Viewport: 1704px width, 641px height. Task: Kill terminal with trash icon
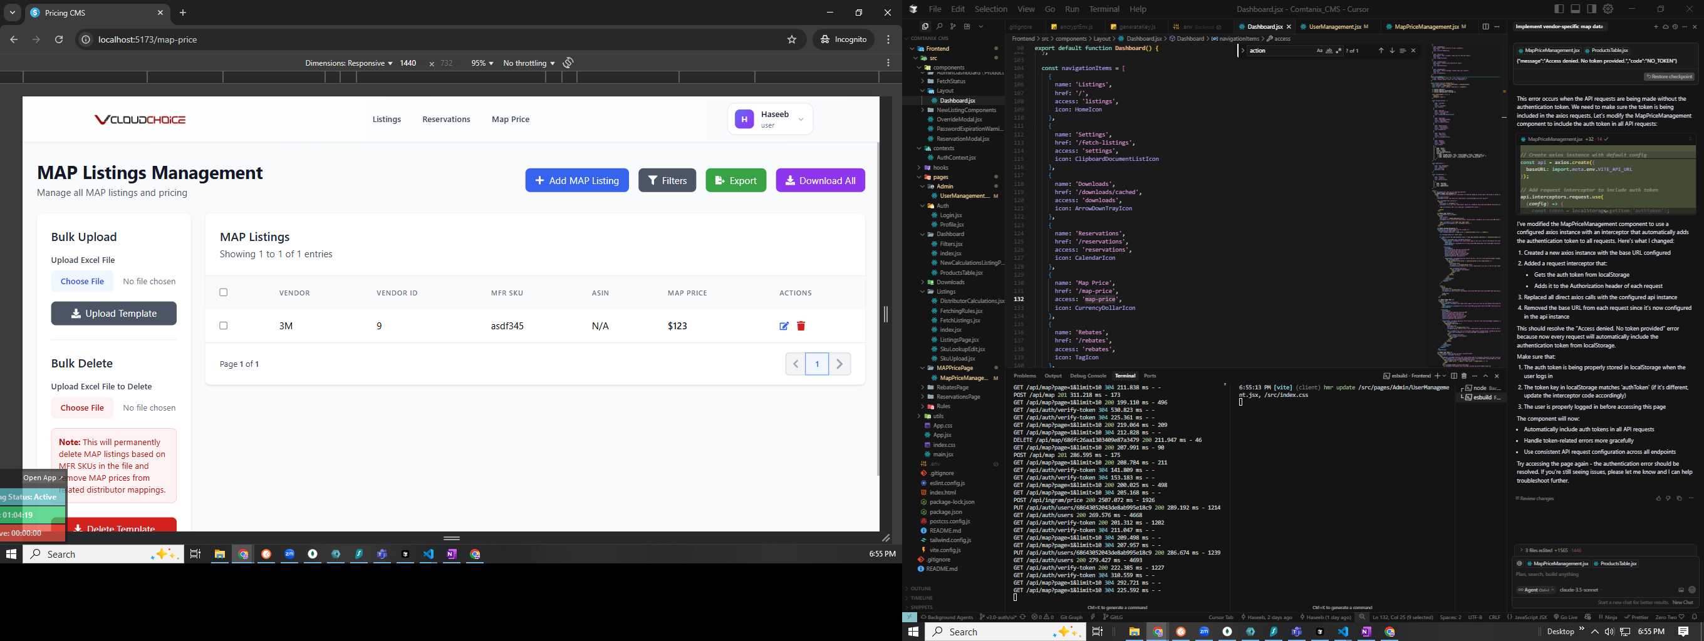pos(1464,376)
